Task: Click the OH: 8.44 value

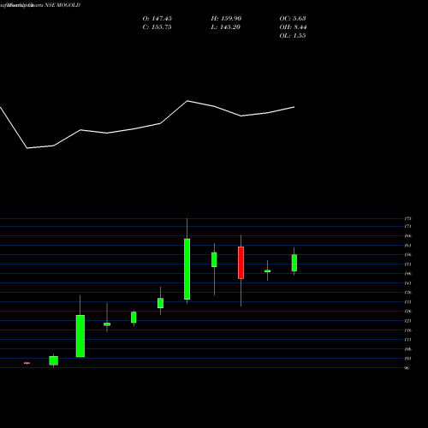Action: click(293, 27)
